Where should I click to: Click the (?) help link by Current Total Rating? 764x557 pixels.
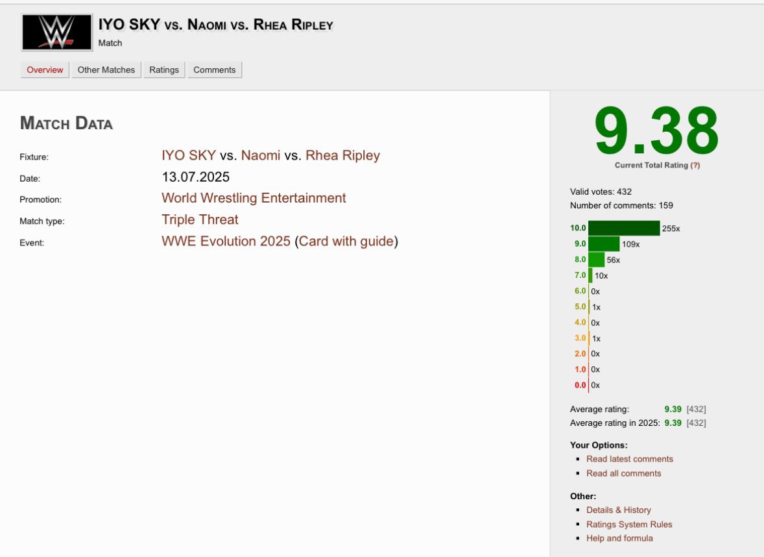click(695, 166)
